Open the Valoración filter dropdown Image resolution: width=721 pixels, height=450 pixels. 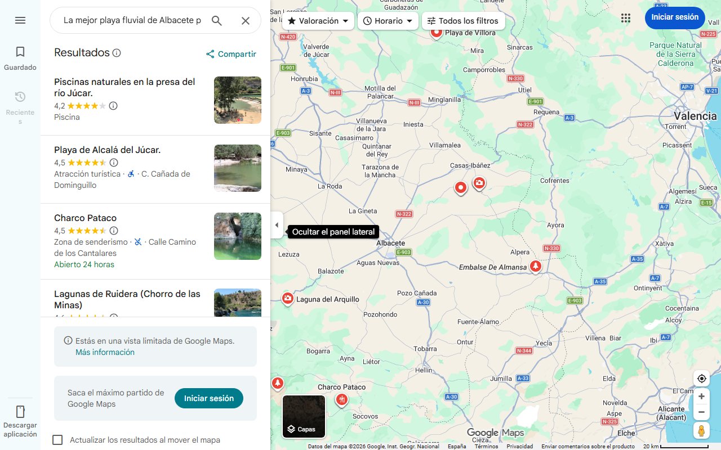click(x=318, y=20)
